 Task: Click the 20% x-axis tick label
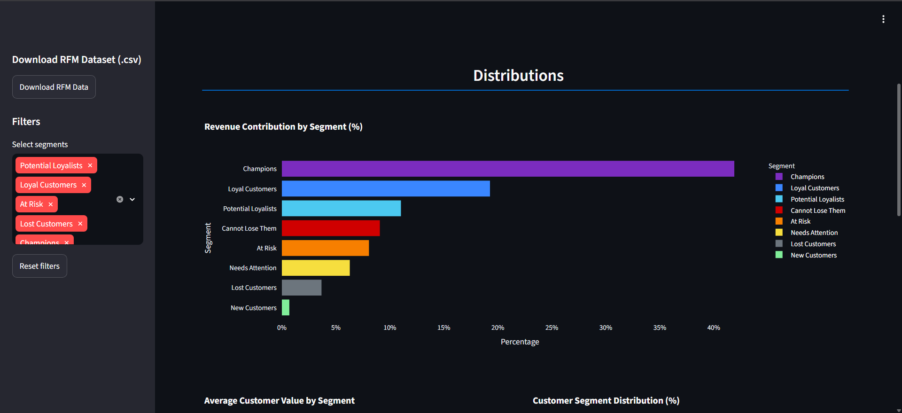pos(498,327)
